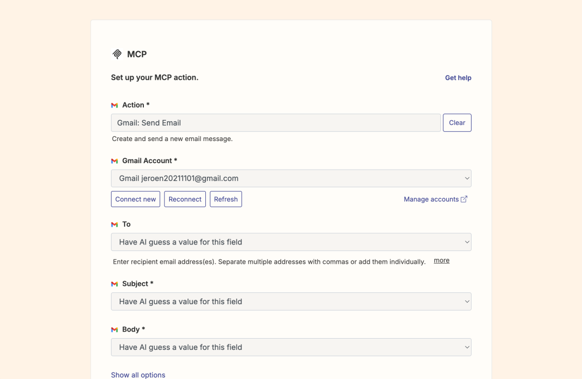This screenshot has height=379, width=582.
Task: Open the Get help link
Action: pos(458,78)
